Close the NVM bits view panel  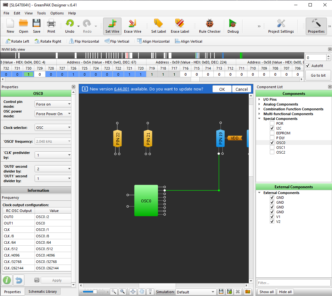click(330, 49)
